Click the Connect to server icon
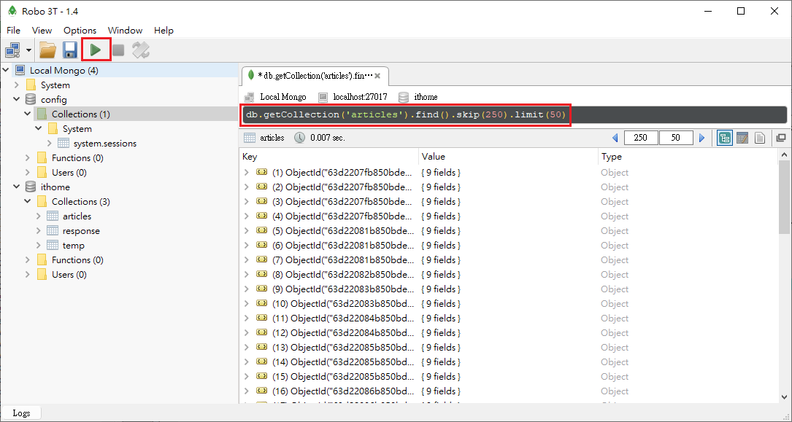The height and width of the screenshot is (422, 792). click(x=12, y=50)
